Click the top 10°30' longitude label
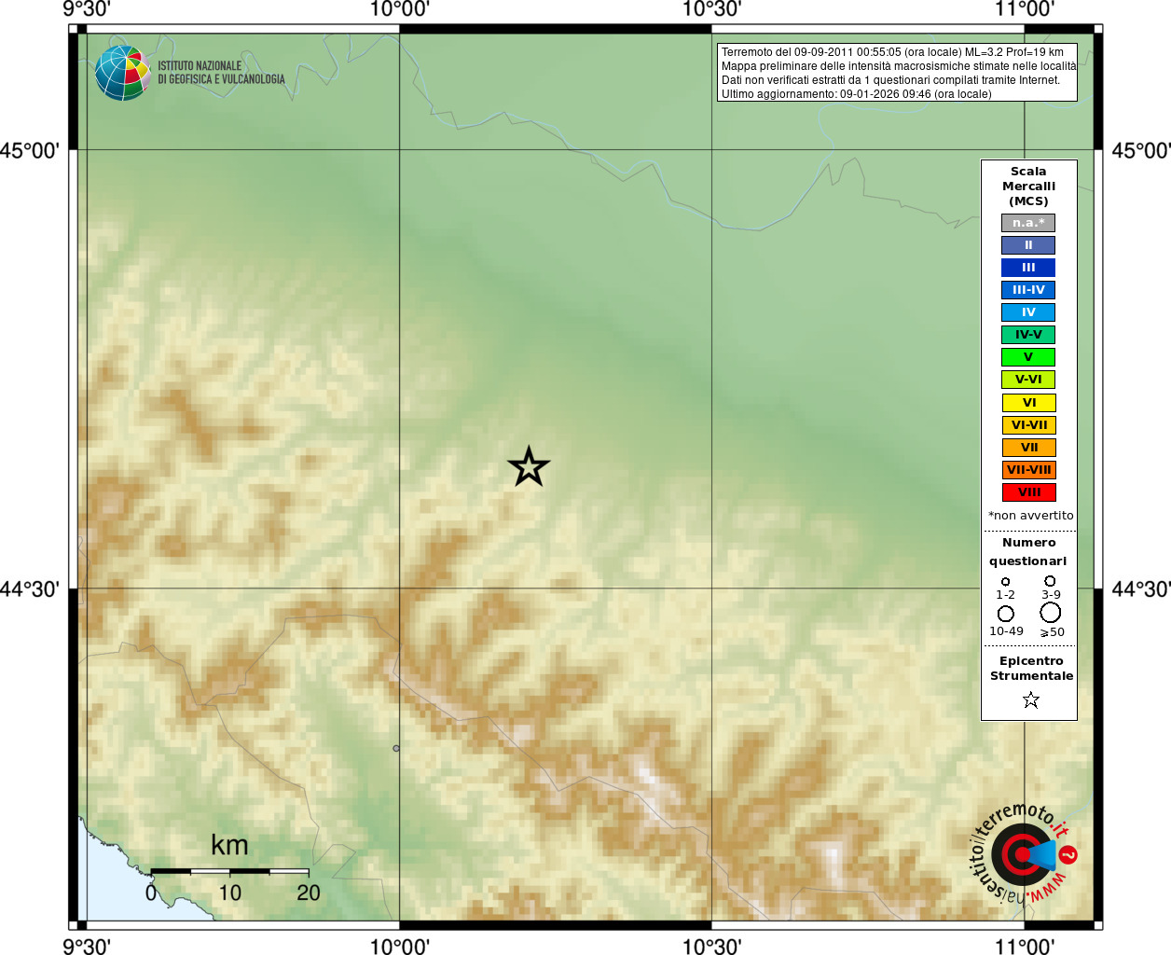 pos(711,9)
